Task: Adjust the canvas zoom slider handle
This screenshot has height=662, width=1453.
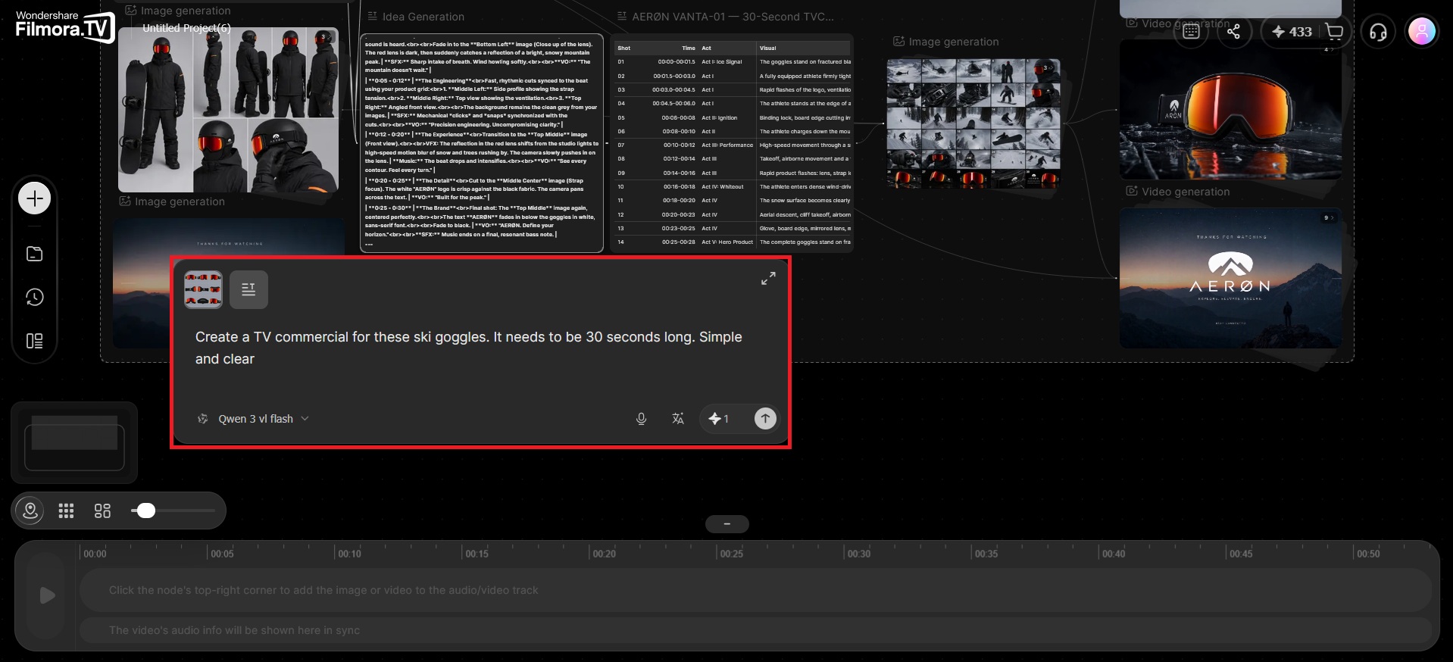Action: pos(146,511)
